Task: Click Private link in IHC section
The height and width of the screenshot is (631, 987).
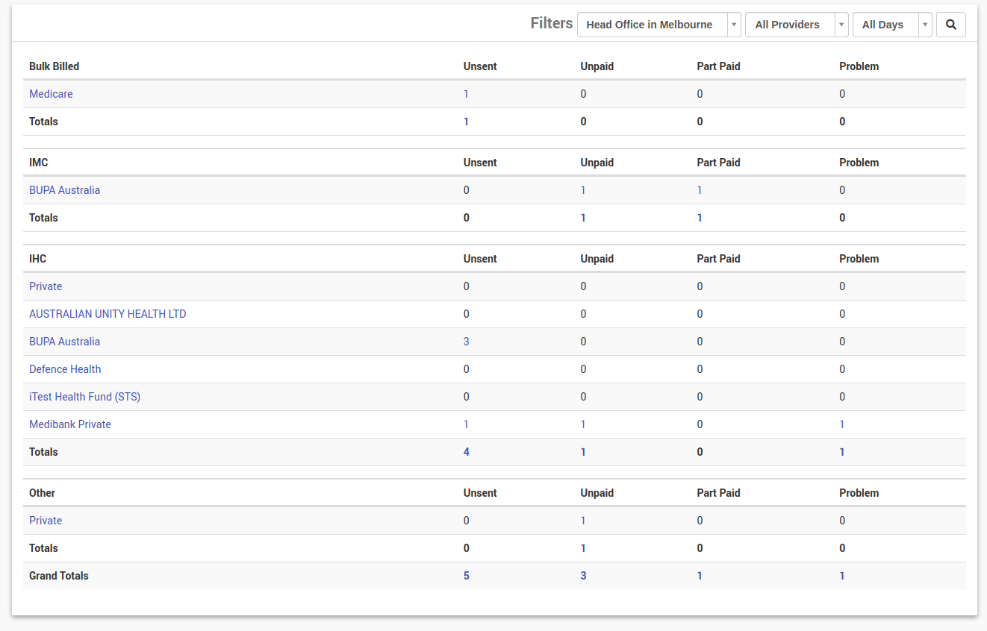Action: click(x=46, y=286)
